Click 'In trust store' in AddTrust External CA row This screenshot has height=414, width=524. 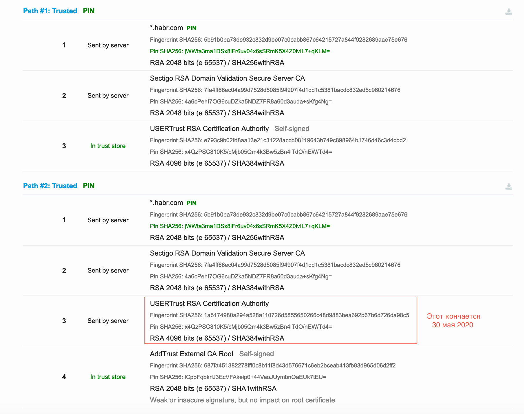(x=108, y=377)
